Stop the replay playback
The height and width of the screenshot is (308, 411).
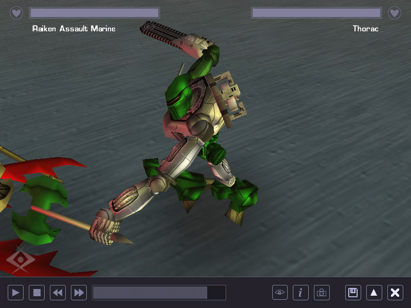click(36, 292)
